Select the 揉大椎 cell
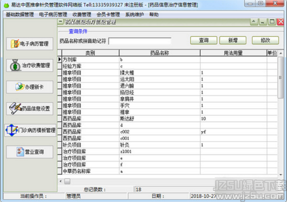This screenshot has height=202, width=287. (x=160, y=73)
